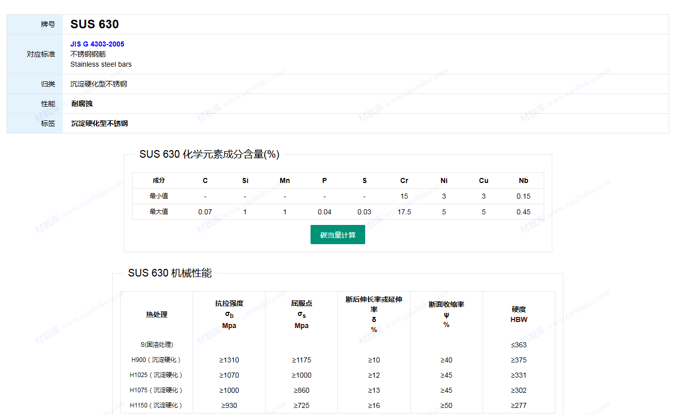The height and width of the screenshot is (415, 700).
Task: Click the SUS 630 grade title
Action: tap(95, 24)
